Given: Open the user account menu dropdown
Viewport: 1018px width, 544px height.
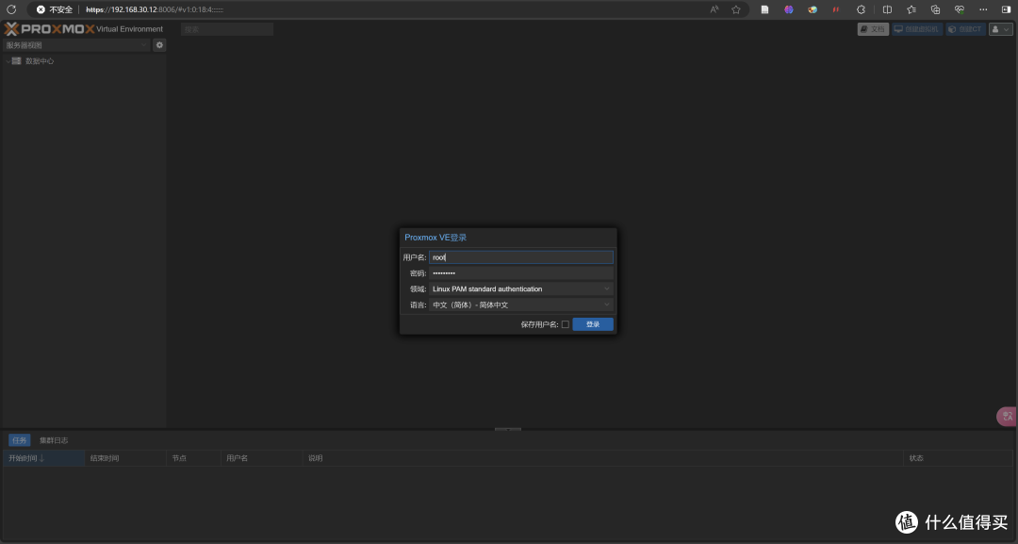Looking at the screenshot, I should point(1000,29).
